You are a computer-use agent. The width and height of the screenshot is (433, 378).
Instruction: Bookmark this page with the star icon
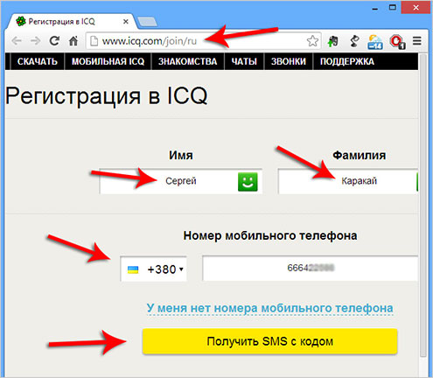tap(312, 41)
